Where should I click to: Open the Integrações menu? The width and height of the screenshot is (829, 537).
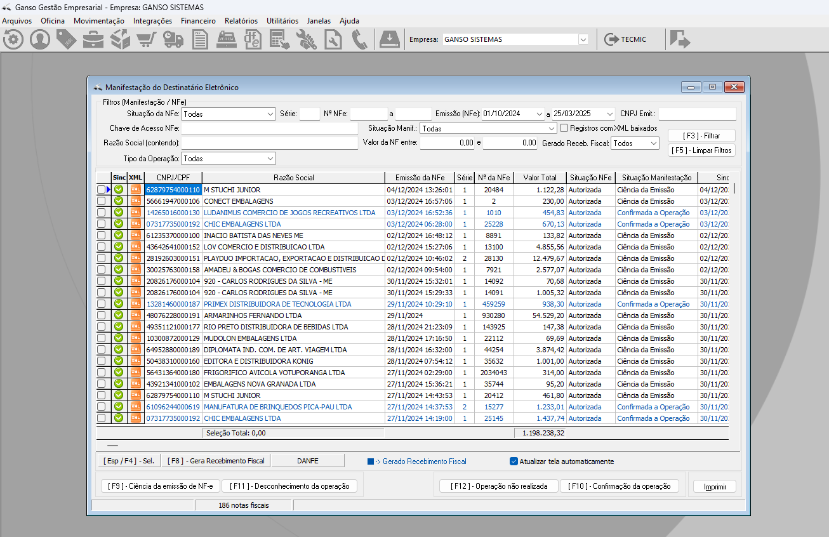pyautogui.click(x=152, y=21)
